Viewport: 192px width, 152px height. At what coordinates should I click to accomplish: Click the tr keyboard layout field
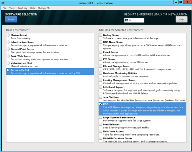pyautogui.click(x=134, y=20)
